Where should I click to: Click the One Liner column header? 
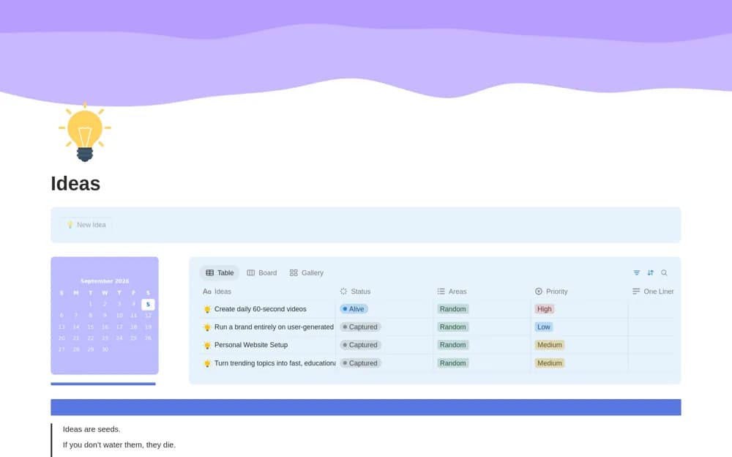pyautogui.click(x=653, y=291)
